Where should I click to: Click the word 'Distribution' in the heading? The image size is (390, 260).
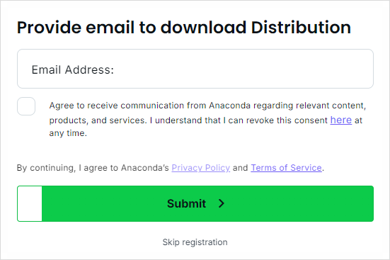click(301, 27)
